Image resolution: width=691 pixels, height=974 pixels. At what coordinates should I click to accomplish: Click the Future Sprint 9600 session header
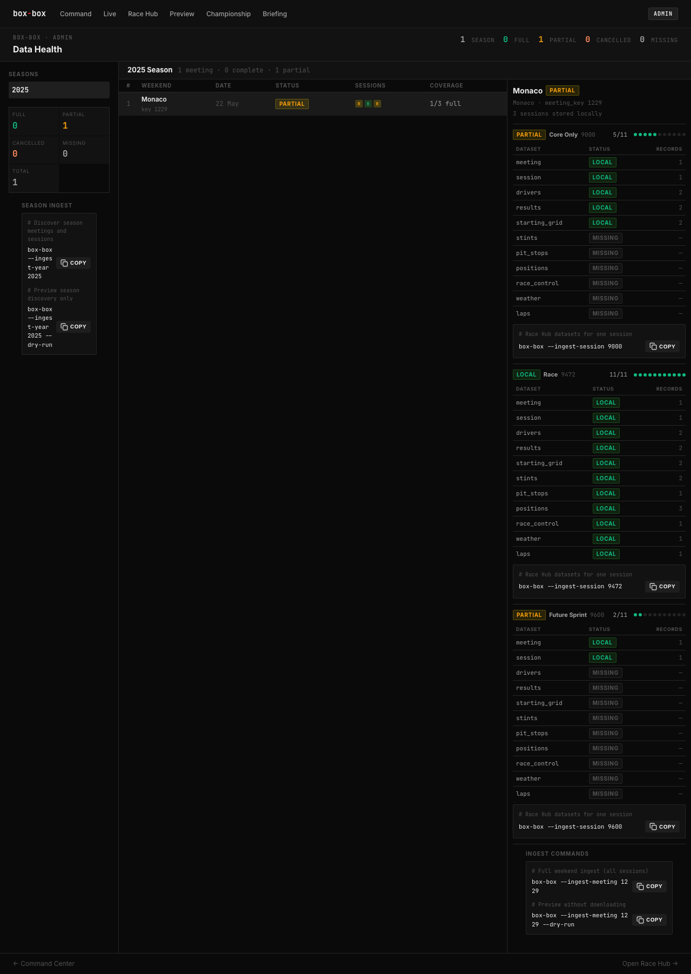[599, 615]
